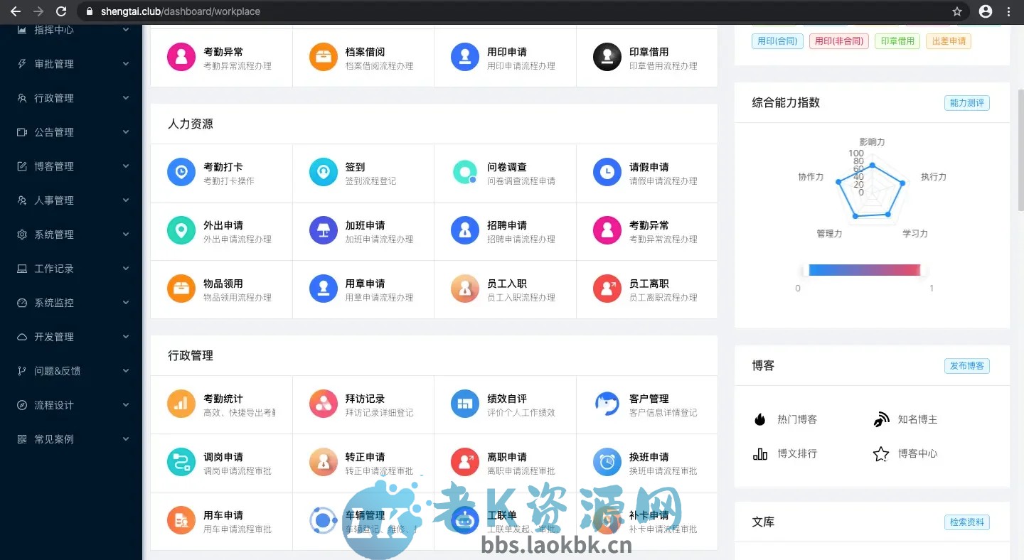Open the 考勤打卡 clock icon
1024x560 pixels.
181,172
